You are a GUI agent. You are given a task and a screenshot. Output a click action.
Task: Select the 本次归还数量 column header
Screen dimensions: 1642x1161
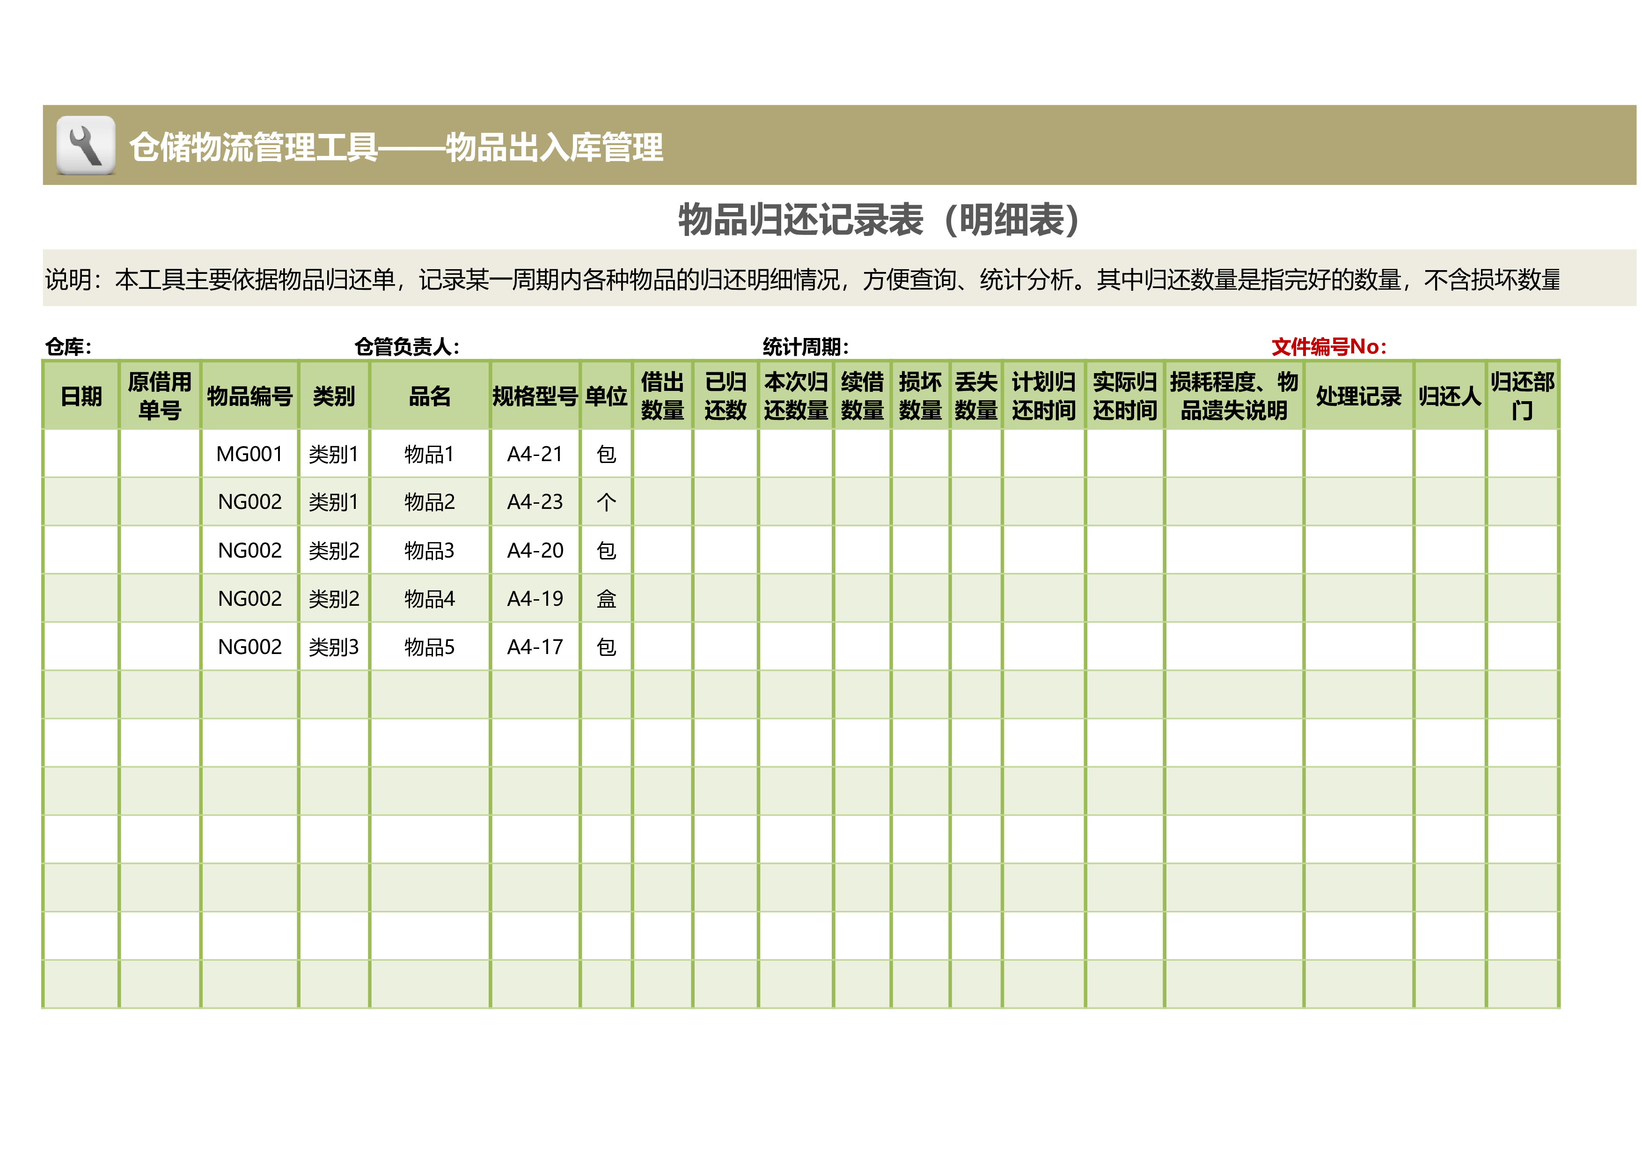(x=796, y=396)
